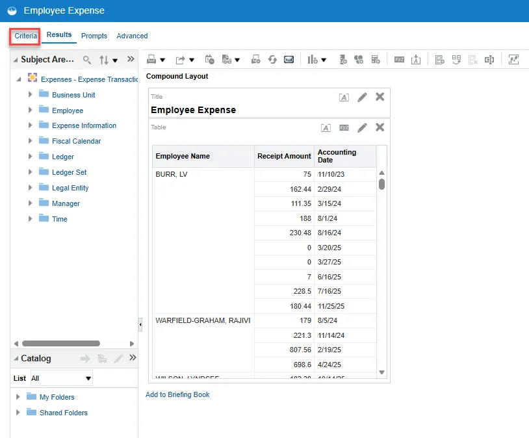
Task: Click scroll down arrow of results table
Action: 382,372
